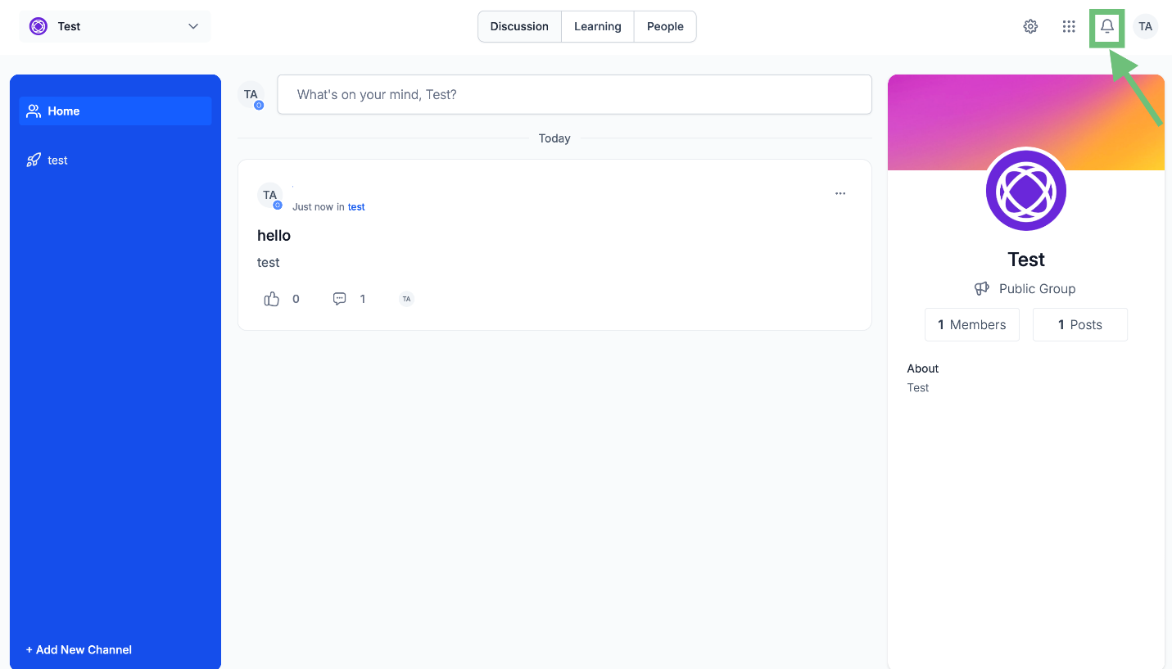The height and width of the screenshot is (669, 1172).
Task: Click the Home people icon in sidebar
Action: coord(34,111)
